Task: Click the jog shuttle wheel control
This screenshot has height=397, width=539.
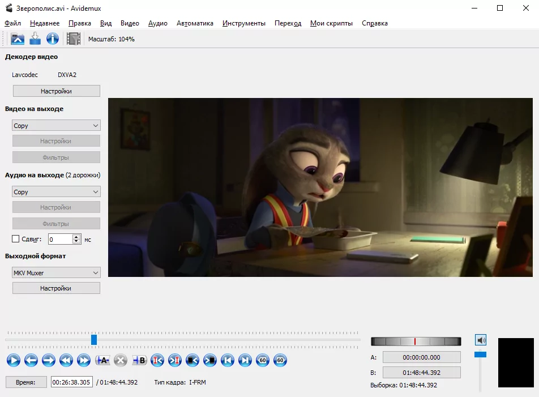Action: point(416,341)
